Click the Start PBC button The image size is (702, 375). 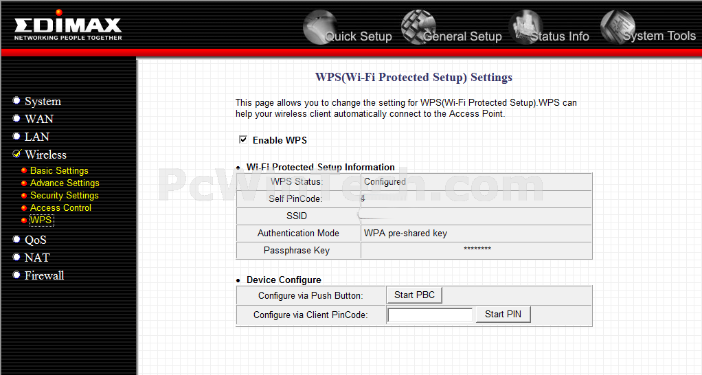(414, 295)
